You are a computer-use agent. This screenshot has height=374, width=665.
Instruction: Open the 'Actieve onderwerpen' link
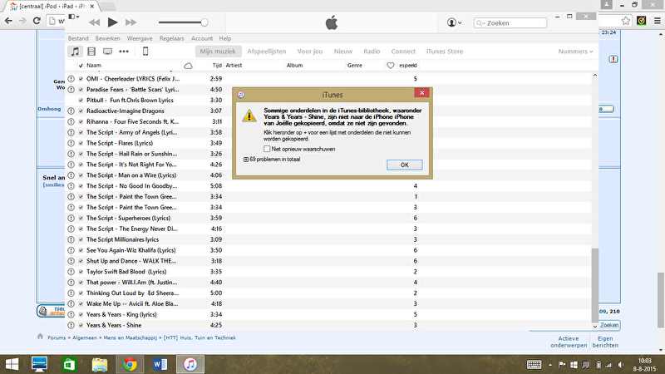pyautogui.click(x=569, y=342)
